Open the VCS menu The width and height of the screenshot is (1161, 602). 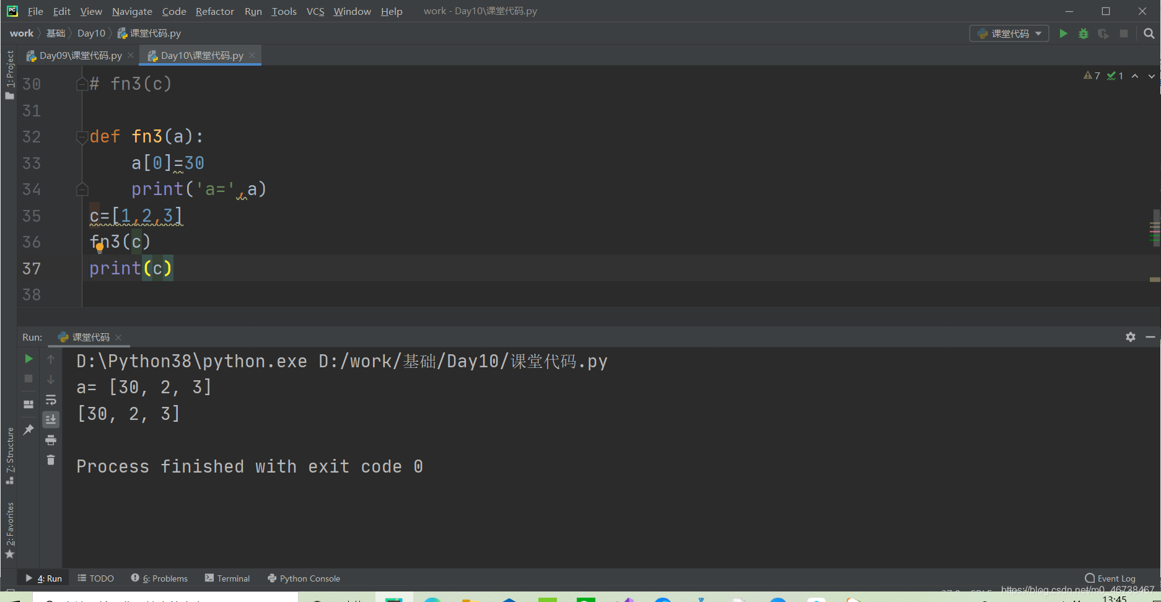click(x=315, y=11)
